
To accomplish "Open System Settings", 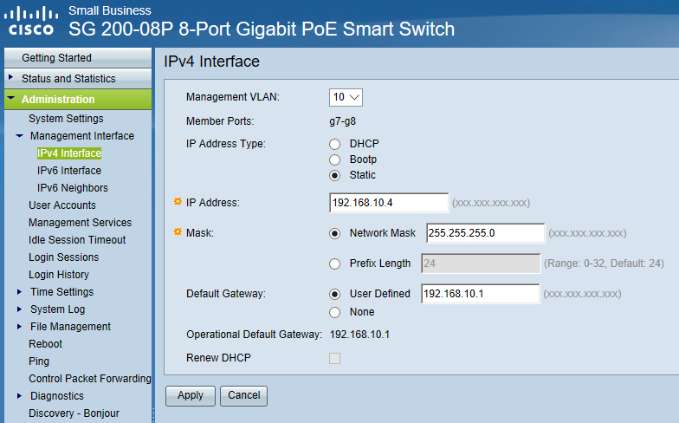I will coord(66,118).
